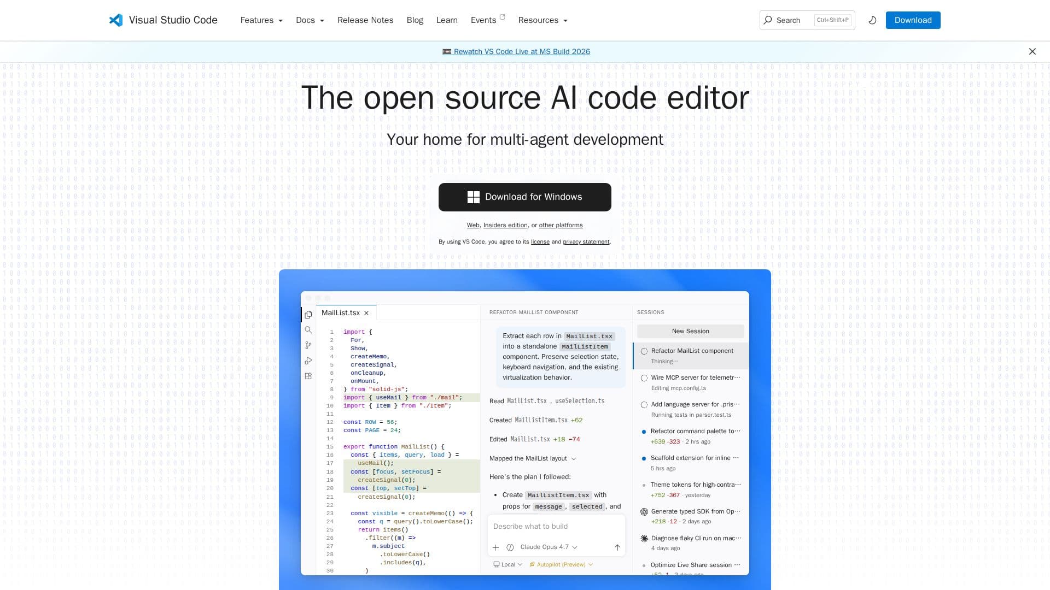The width and height of the screenshot is (1050, 590).
Task: Click Windows logo on the download button
Action: pos(474,197)
